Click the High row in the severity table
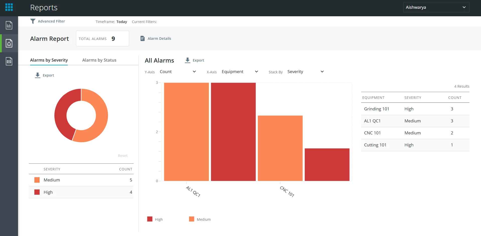481x236 pixels. click(x=81, y=192)
